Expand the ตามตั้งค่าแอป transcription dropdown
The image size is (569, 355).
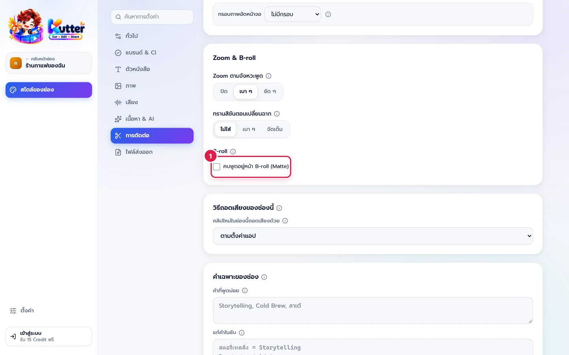coord(373,236)
